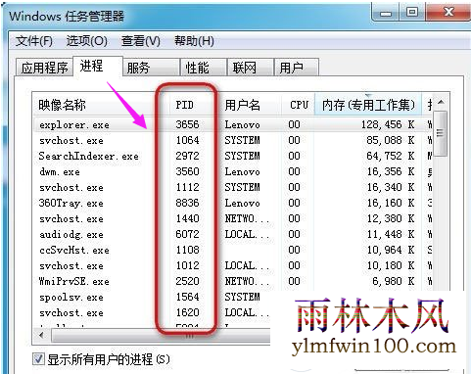Screen dimensions: 471x374
Task: Click PID value 2972
Action: tap(187, 156)
